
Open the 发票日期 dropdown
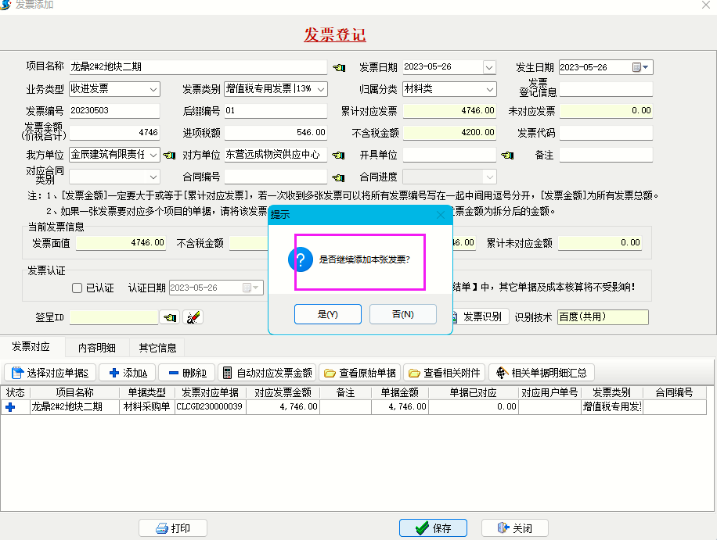click(489, 67)
